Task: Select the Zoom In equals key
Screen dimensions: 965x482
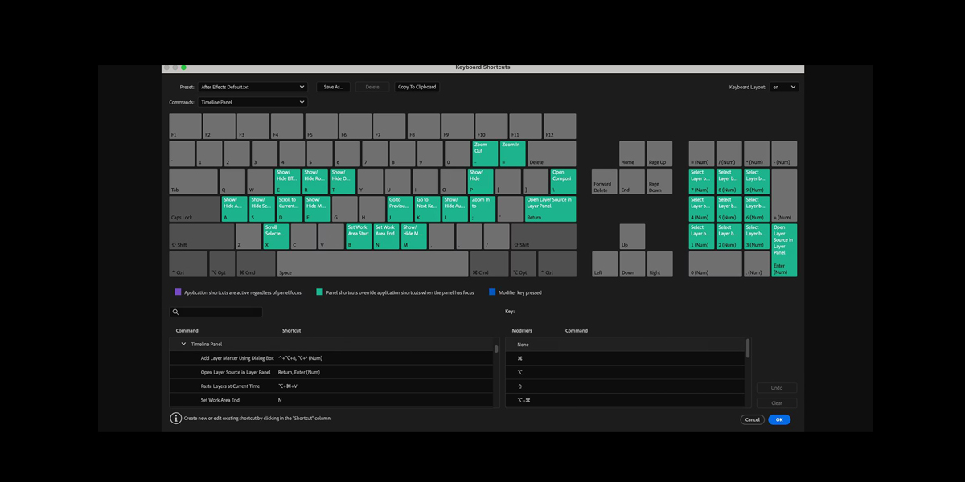Action: 511,153
